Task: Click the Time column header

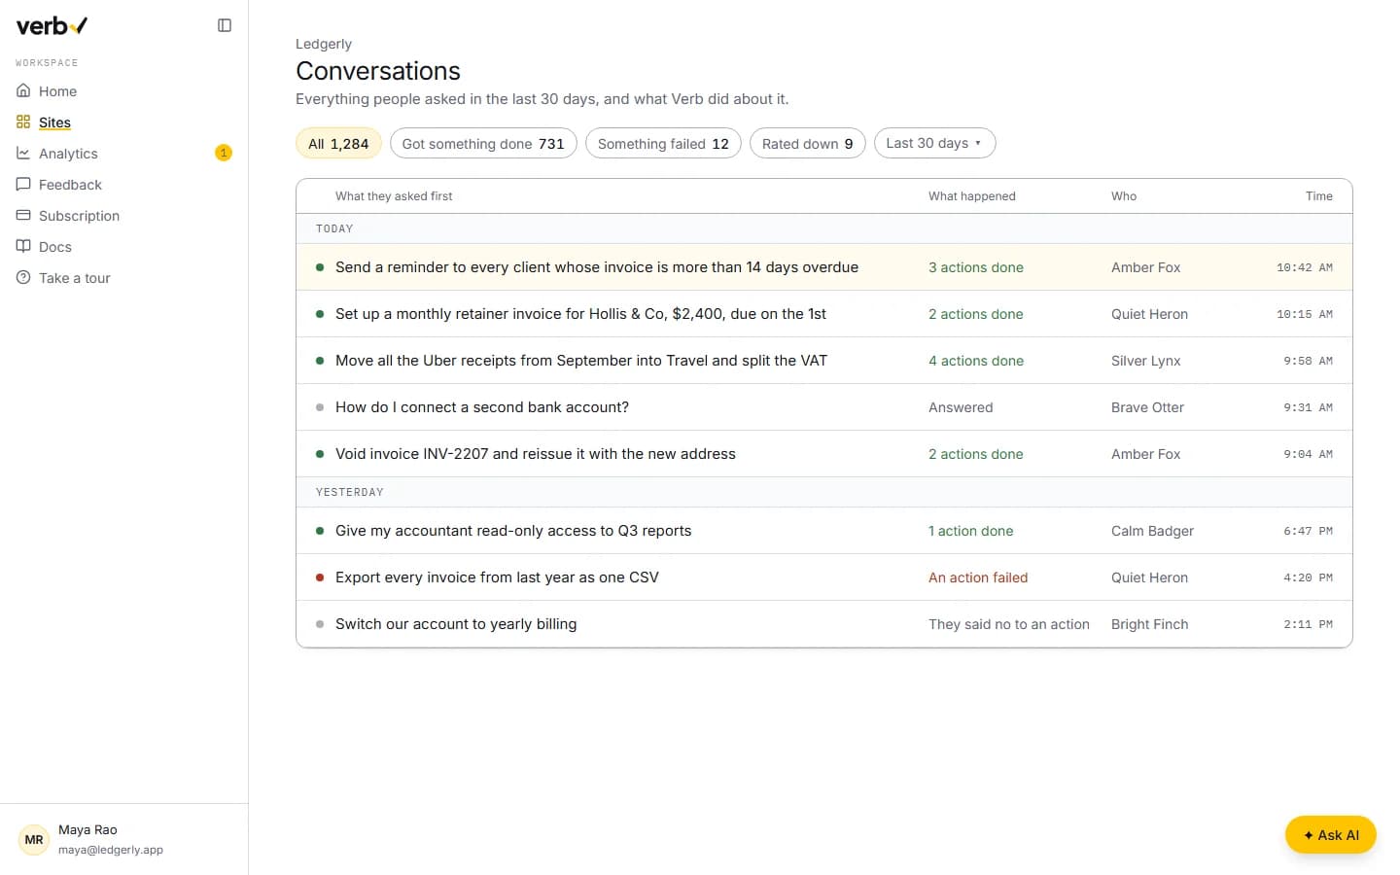Action: pyautogui.click(x=1319, y=196)
